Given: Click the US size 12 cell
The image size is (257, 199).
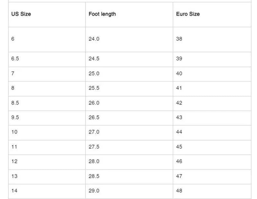Looking at the screenshot, I should point(14,161).
